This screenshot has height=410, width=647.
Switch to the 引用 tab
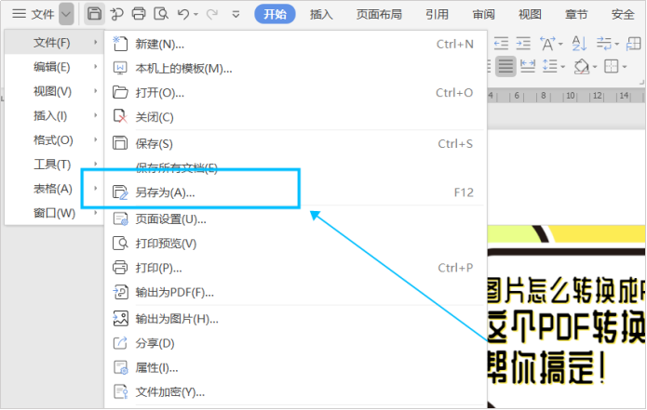tap(437, 15)
